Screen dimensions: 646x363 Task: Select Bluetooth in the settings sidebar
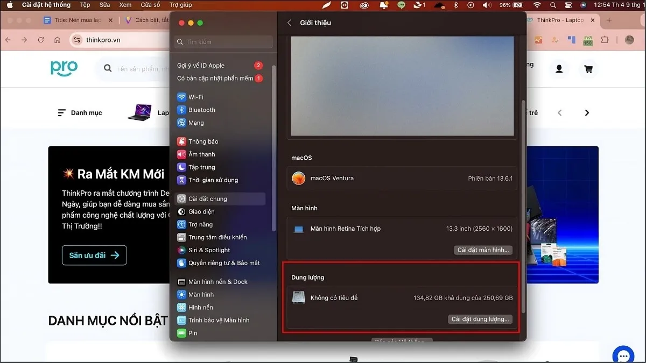(201, 110)
